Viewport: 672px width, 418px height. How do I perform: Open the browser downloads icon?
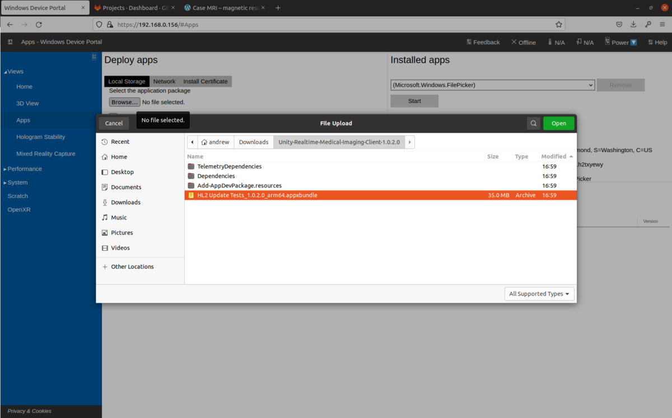[633, 25]
